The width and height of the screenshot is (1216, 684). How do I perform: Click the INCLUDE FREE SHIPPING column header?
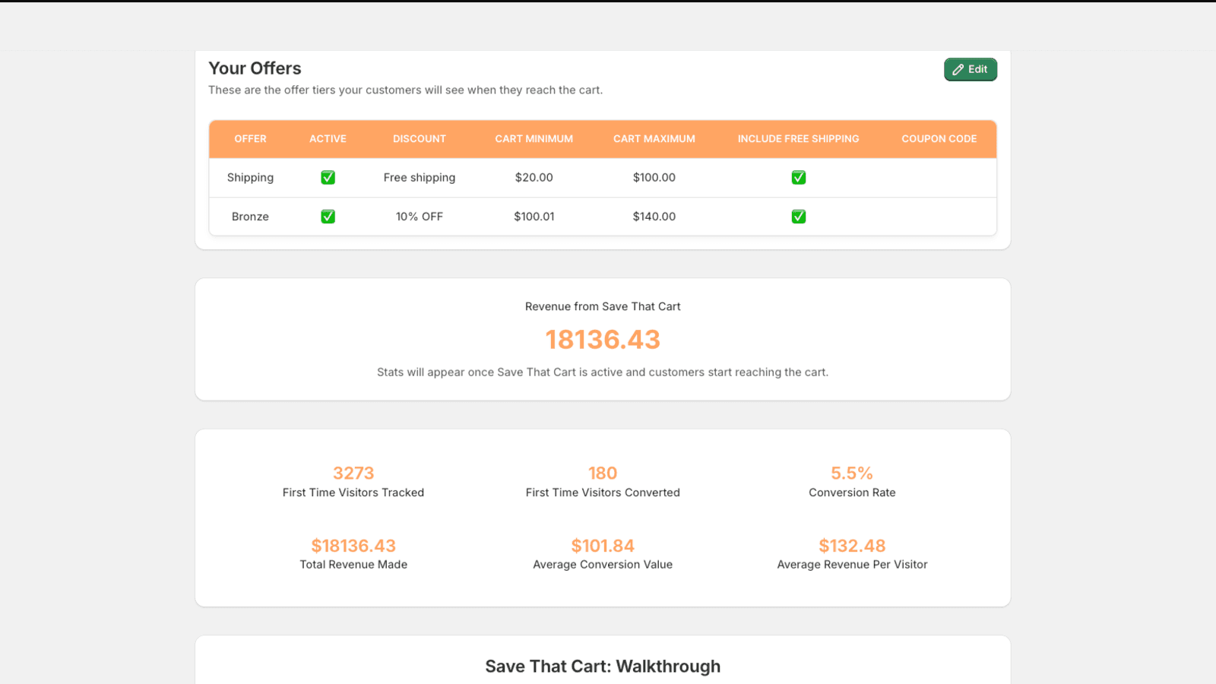799,139
